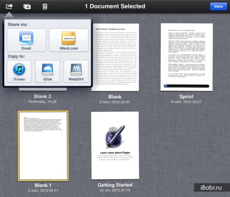Tap the '1 Document Selected' header text
This screenshot has height=197, width=230.
tap(115, 7)
